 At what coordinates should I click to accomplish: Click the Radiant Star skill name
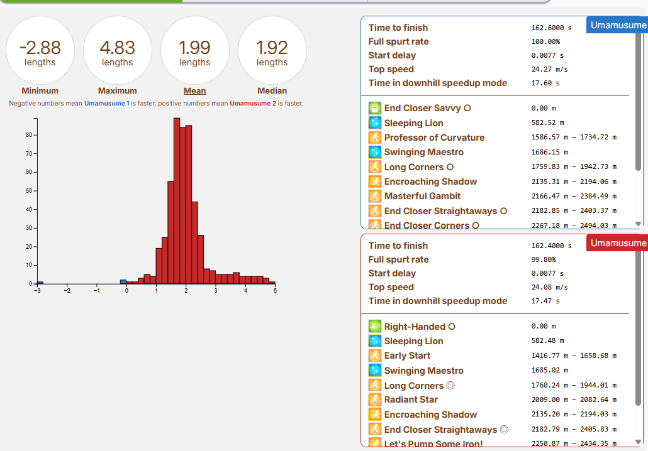pyautogui.click(x=411, y=399)
